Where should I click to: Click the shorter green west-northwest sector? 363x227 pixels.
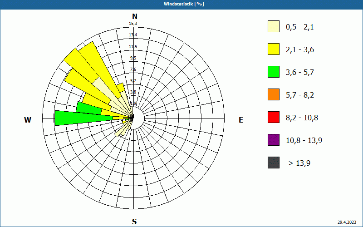tap(89, 108)
